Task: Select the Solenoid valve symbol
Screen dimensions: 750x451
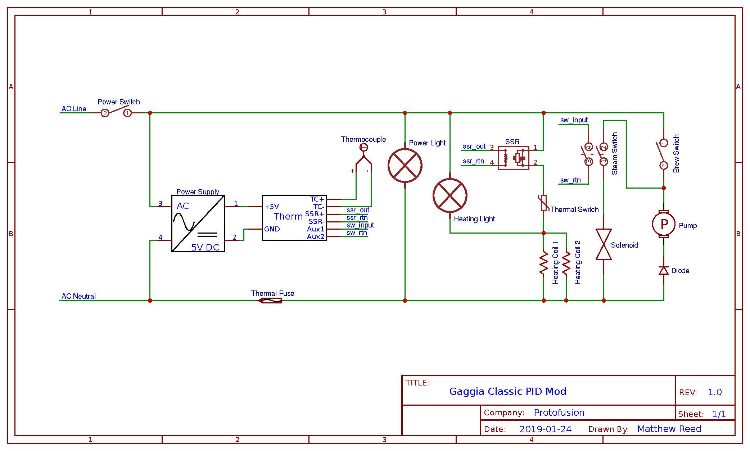Action: point(604,244)
